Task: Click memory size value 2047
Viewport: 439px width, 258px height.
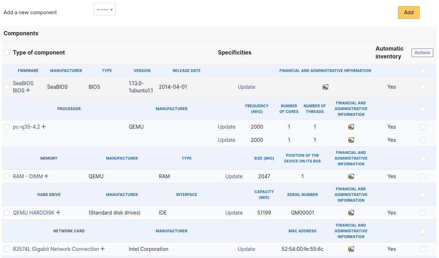Action: pyautogui.click(x=264, y=176)
